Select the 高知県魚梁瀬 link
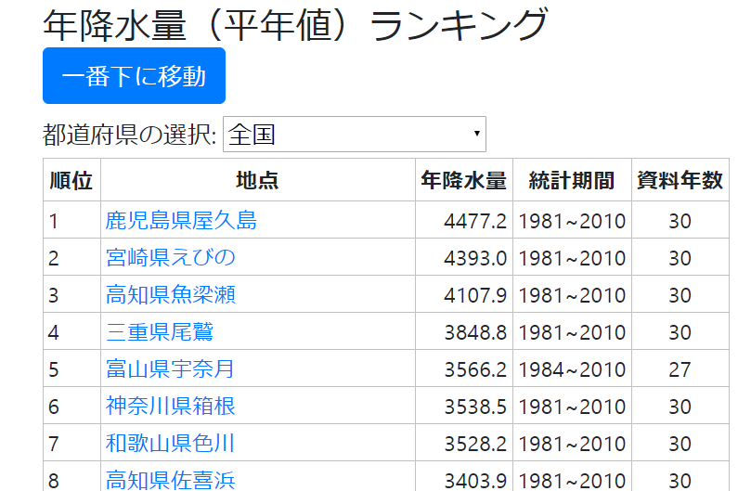The image size is (738, 491). click(170, 295)
